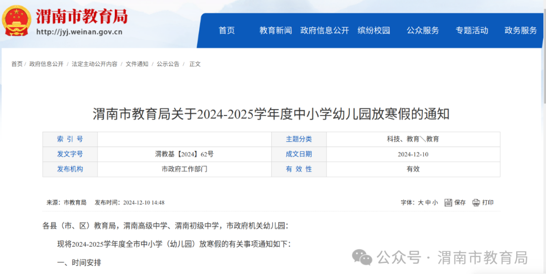Click the printer icon

click(476, 203)
